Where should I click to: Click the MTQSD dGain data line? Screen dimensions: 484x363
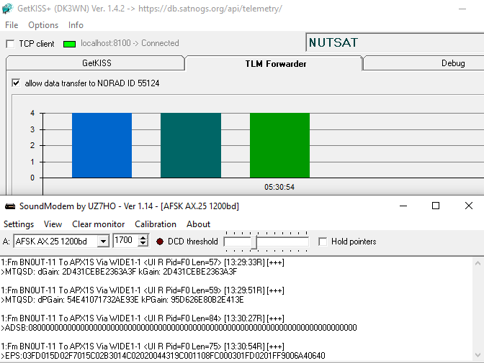119,272
